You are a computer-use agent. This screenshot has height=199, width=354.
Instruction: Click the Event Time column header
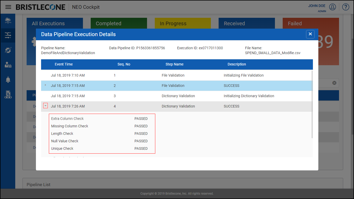pos(64,64)
